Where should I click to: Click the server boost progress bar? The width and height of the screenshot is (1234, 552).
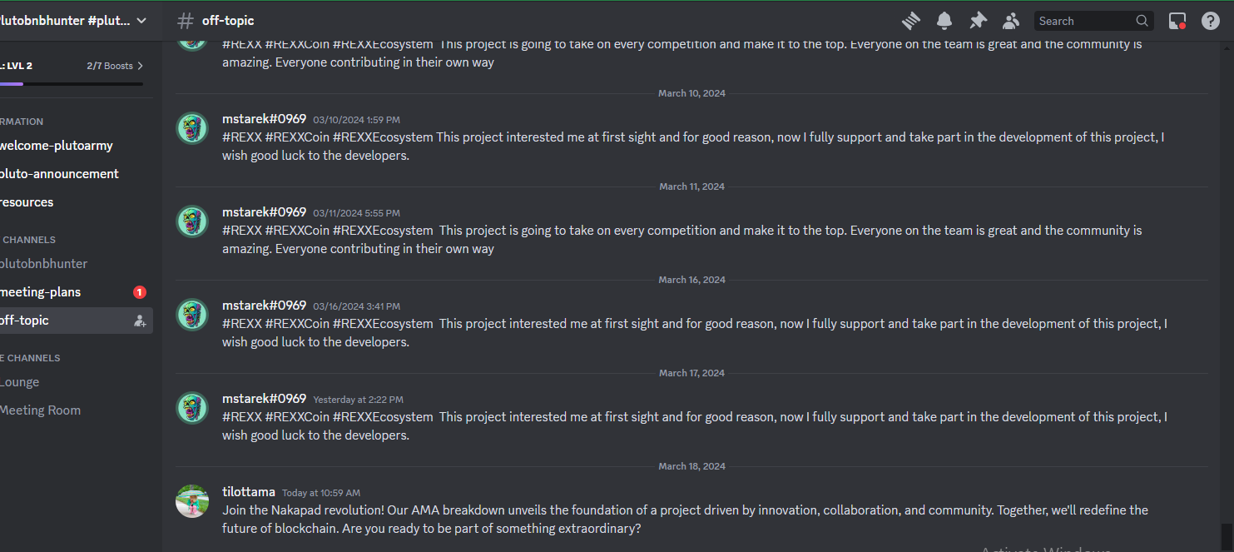(72, 84)
